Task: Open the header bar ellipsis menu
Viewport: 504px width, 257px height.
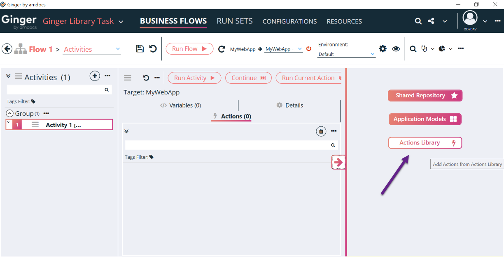Action: click(x=497, y=21)
